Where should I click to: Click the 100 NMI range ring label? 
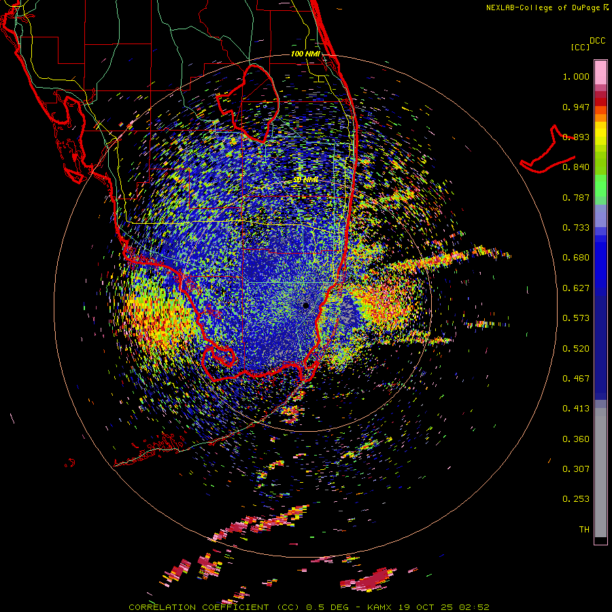pyautogui.click(x=305, y=54)
